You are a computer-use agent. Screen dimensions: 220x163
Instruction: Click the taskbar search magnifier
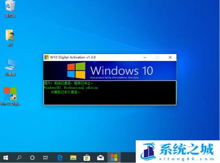coord(19,158)
